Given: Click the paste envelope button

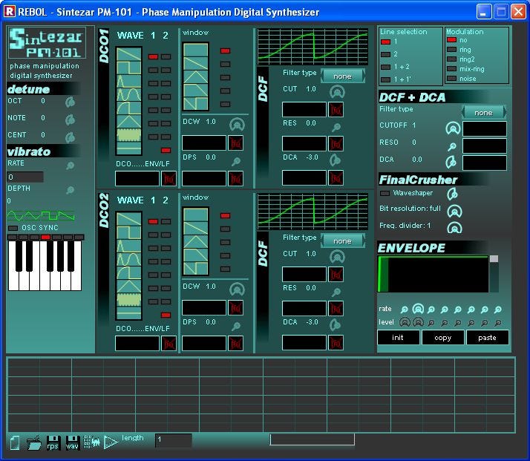Looking at the screenshot, I should (x=487, y=337).
